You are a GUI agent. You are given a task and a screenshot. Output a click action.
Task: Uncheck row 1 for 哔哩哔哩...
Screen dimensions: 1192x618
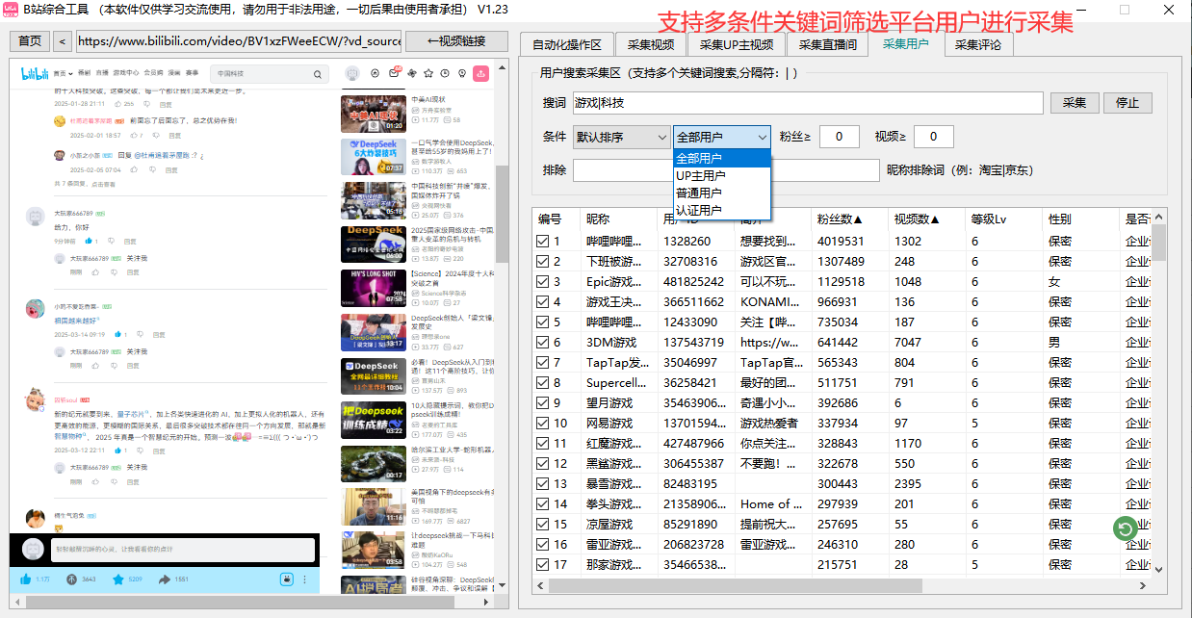(540, 240)
